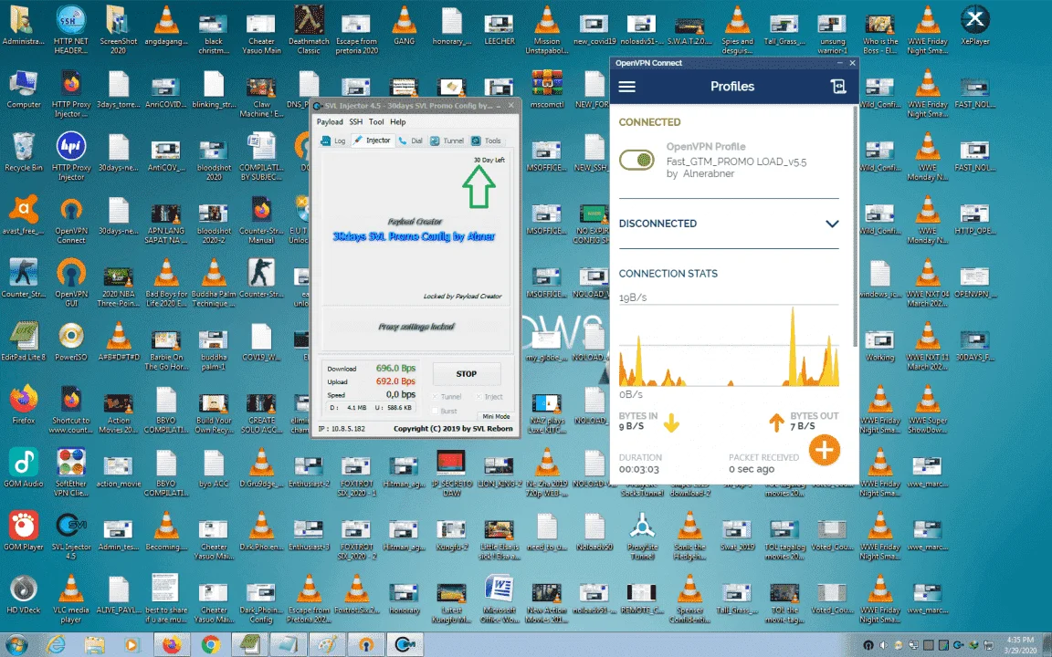This screenshot has height=657, width=1052.
Task: Toggle the Fast_GTM_PROMO LOAD profile connection switch
Action: tap(636, 160)
